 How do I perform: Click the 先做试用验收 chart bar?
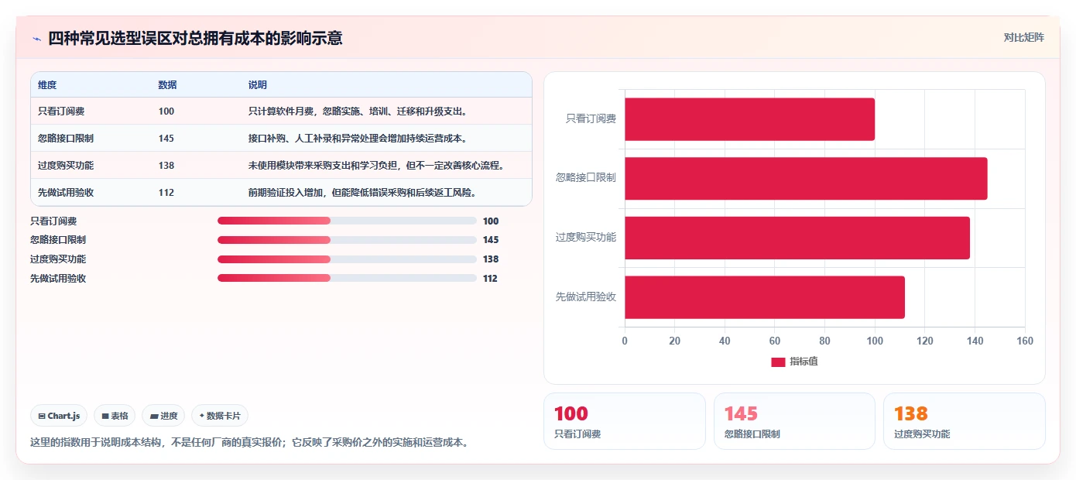click(x=765, y=297)
